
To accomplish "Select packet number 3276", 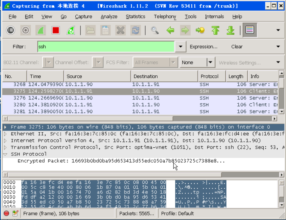I will [x=140, y=98].
